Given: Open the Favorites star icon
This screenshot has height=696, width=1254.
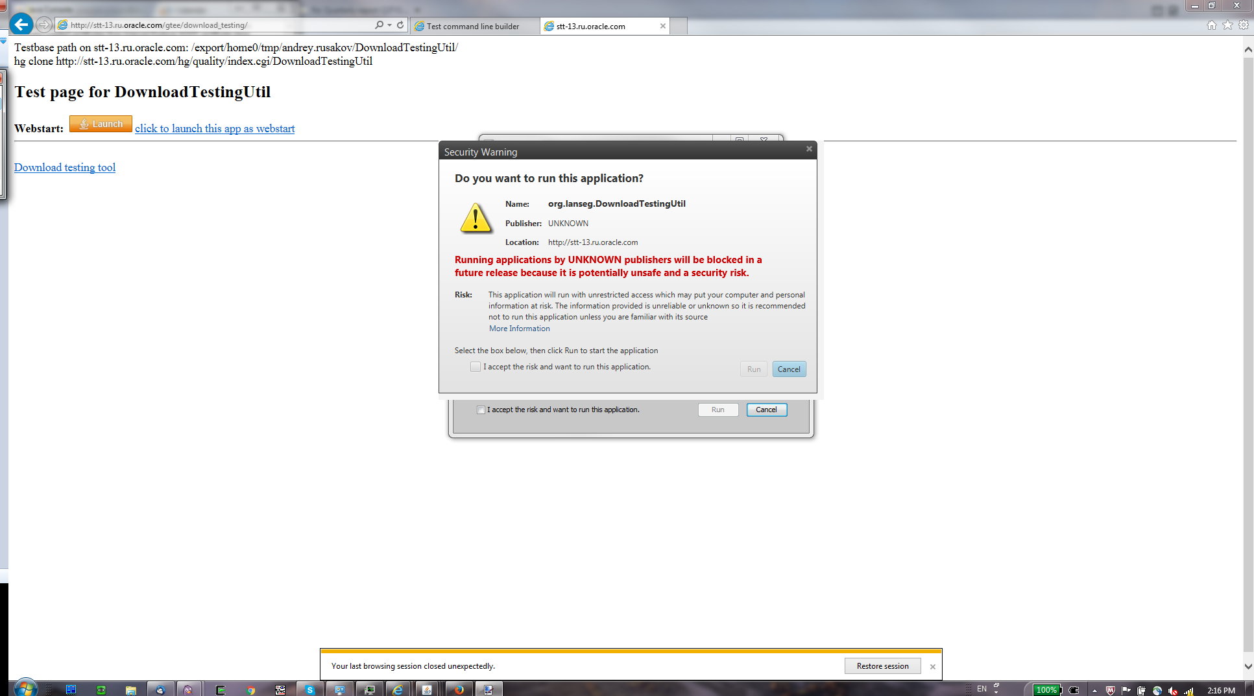Looking at the screenshot, I should pos(1227,25).
